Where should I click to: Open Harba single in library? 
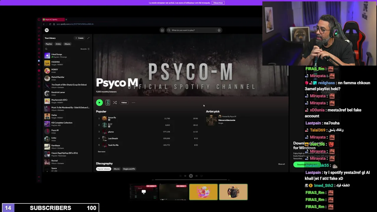[67, 116]
